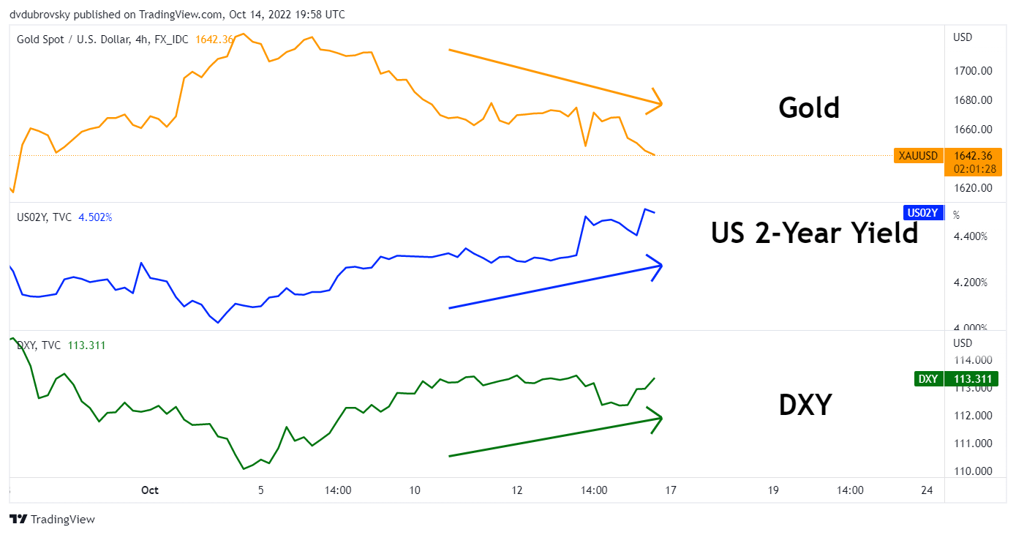Screen dimensions: 1016x535
Task: Select the DXY, TVC legend label
Action: point(39,345)
